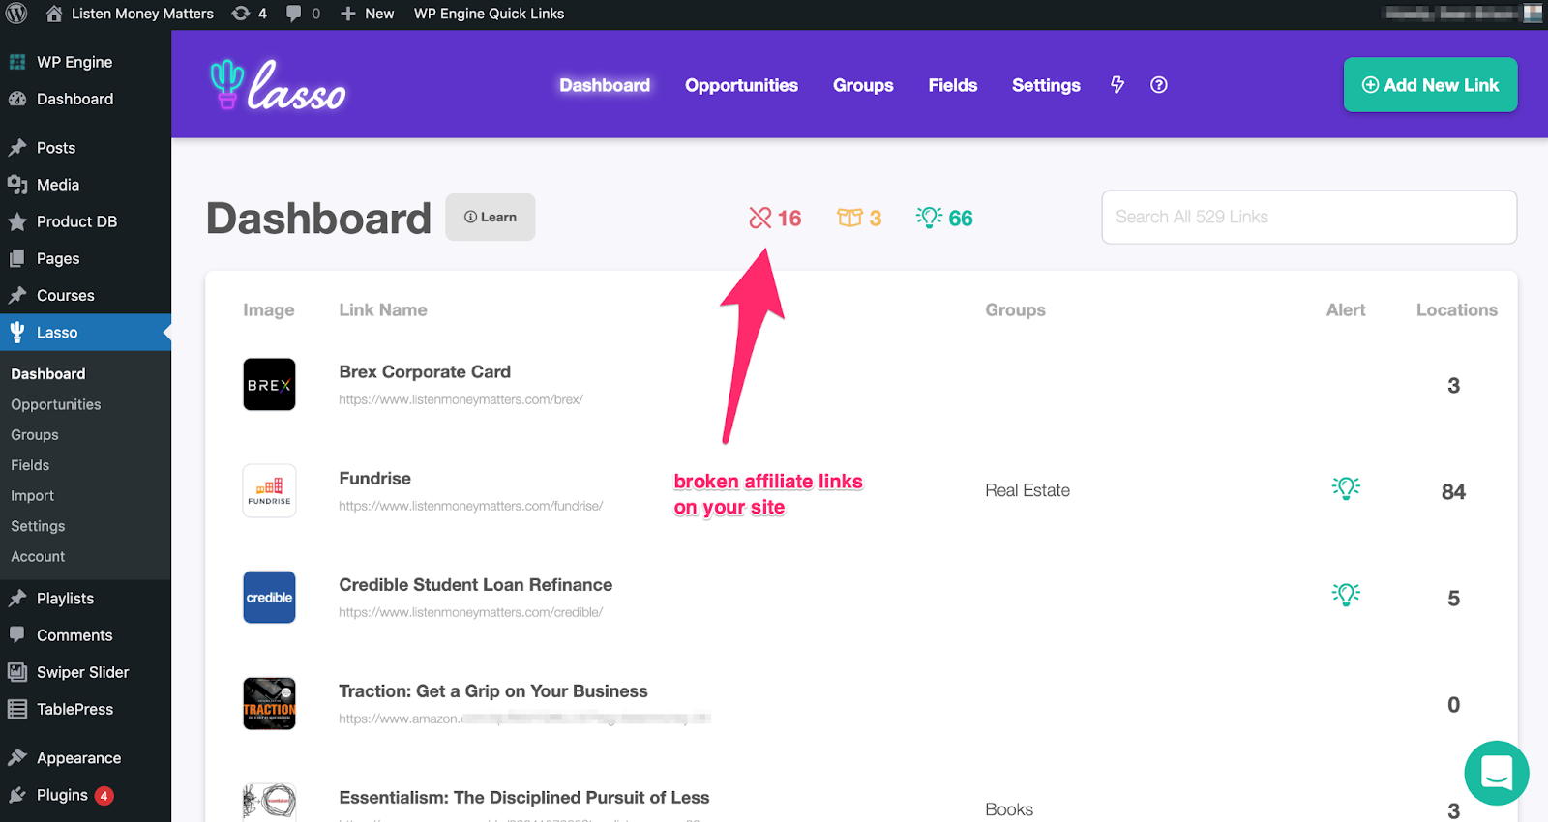Click the Learn button next to Dashboard
This screenshot has width=1548, height=822.
click(x=491, y=218)
